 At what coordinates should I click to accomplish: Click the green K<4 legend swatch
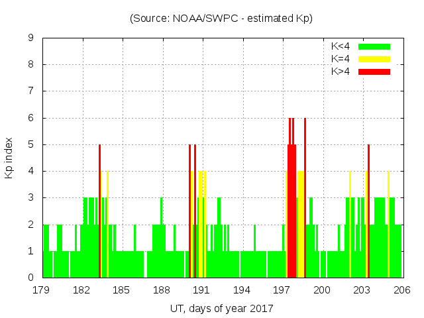click(x=374, y=46)
